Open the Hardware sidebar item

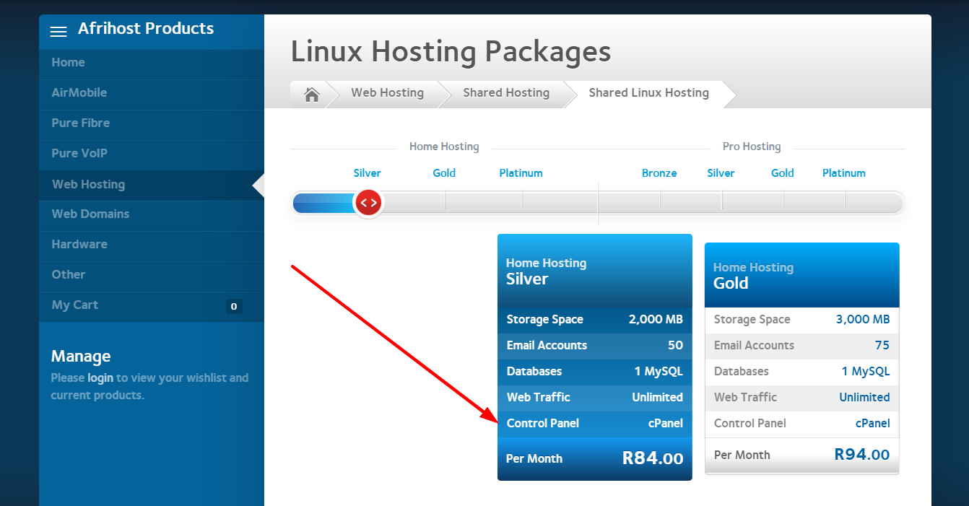point(152,245)
